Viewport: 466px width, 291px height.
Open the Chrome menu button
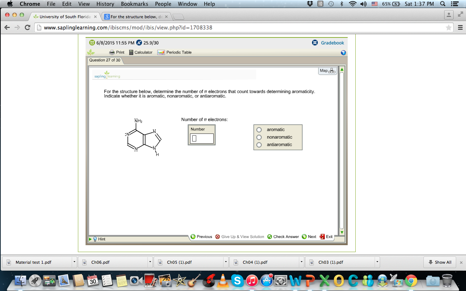click(460, 27)
